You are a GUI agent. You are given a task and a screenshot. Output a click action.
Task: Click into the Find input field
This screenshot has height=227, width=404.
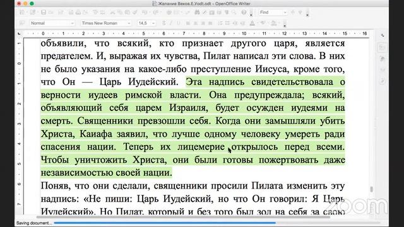(x=271, y=13)
